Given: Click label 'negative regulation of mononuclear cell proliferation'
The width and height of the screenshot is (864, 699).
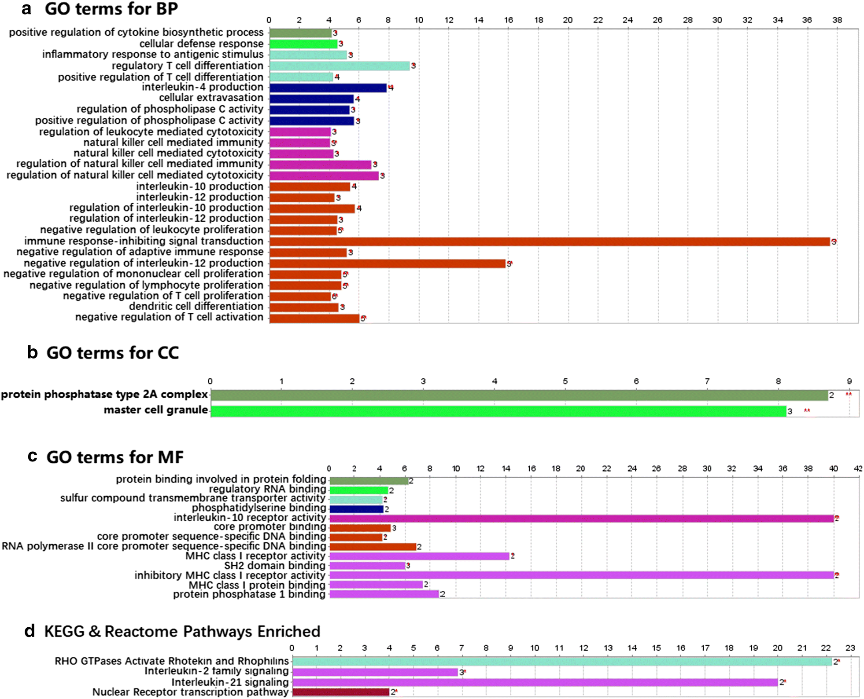Looking at the screenshot, I should point(133,274).
